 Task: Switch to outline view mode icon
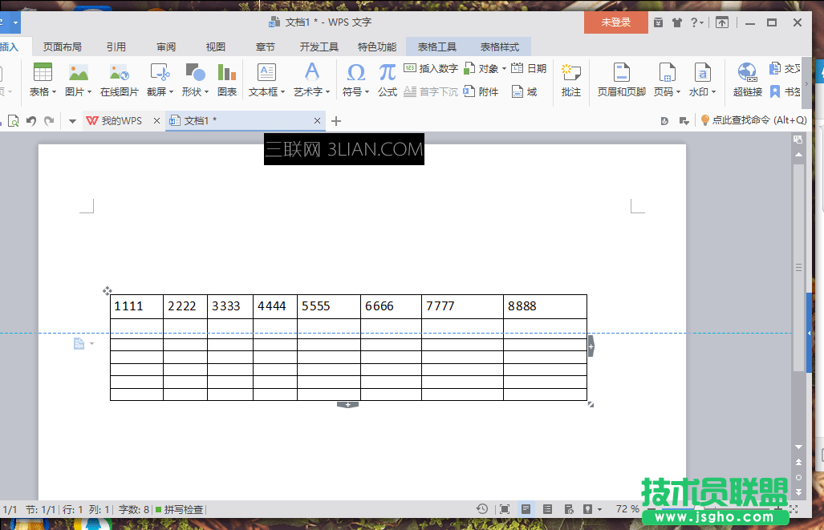coord(549,508)
